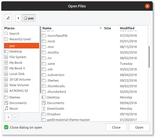Image resolution: width=155 pixels, height=137 pixels.
Task: Open Desktop from Places sidebar
Action: 22,52
